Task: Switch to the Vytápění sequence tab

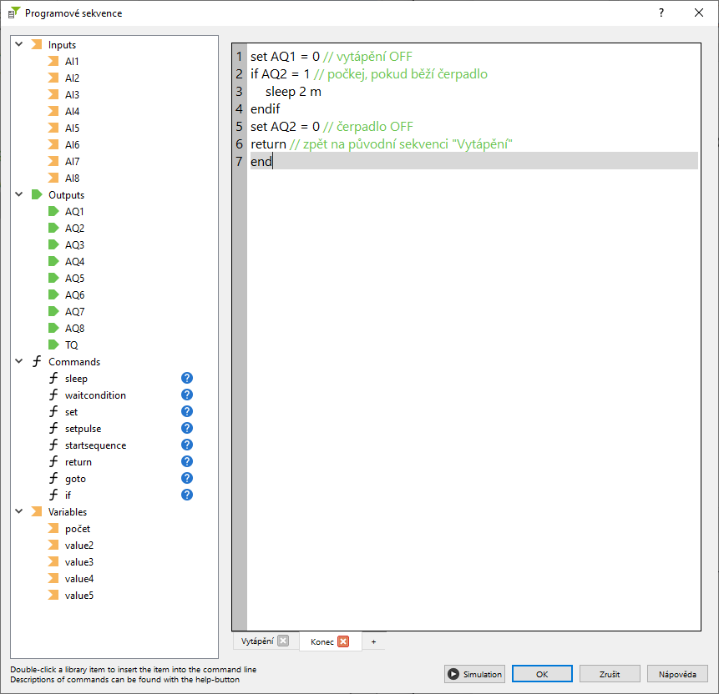Action: click(257, 641)
